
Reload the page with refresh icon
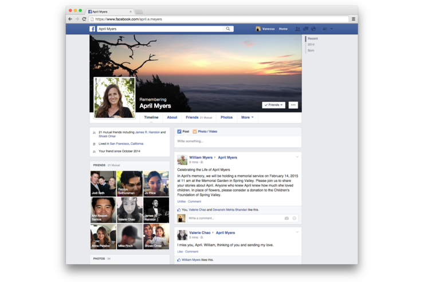84,19
